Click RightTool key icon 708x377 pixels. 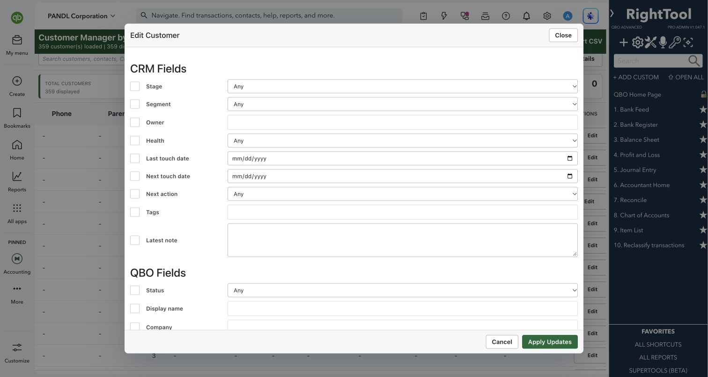pos(675,43)
